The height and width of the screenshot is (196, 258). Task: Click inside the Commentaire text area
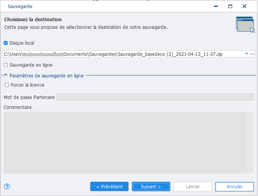(x=126, y=142)
